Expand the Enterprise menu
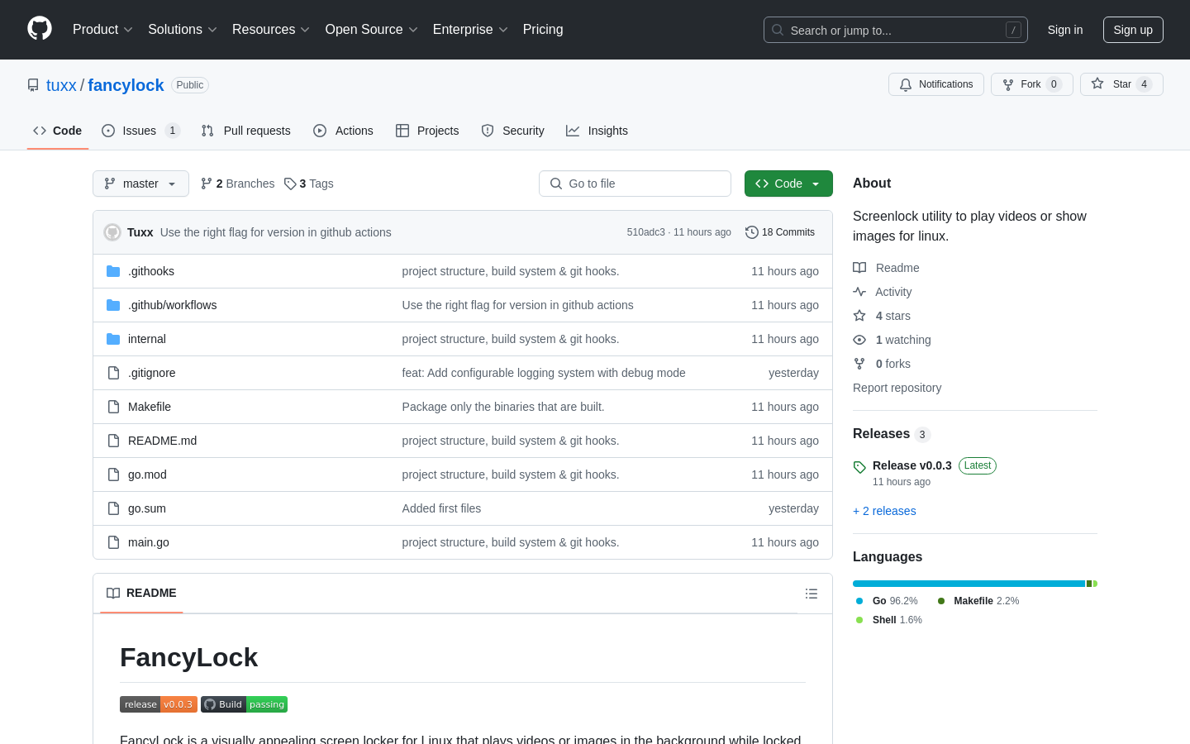Image resolution: width=1190 pixels, height=744 pixels. [x=470, y=29]
